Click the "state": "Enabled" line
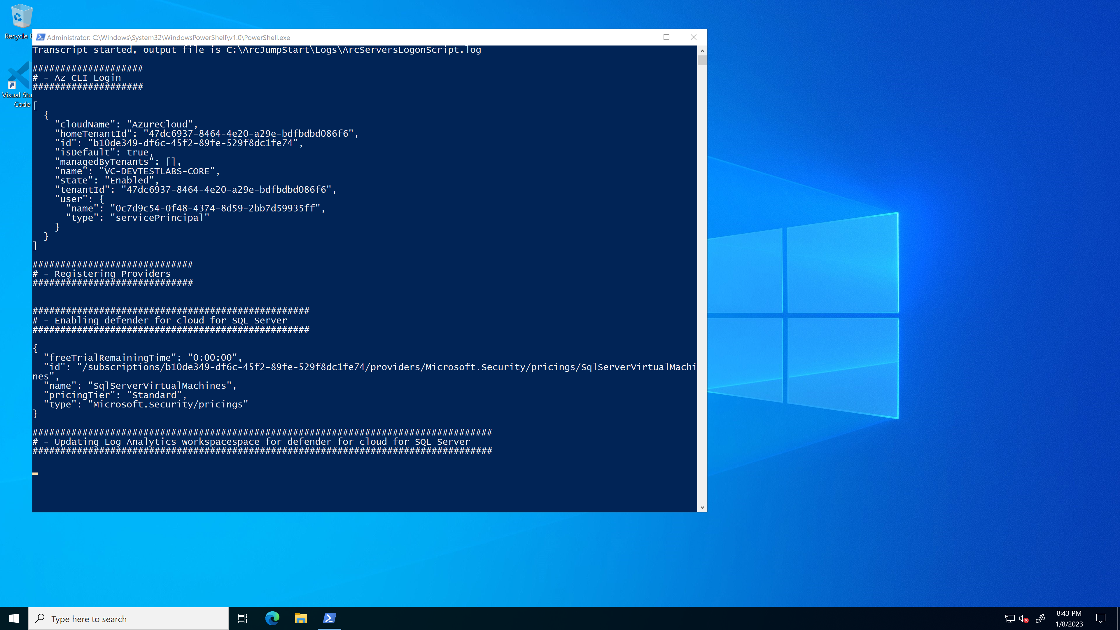The image size is (1120, 630). pos(107,181)
